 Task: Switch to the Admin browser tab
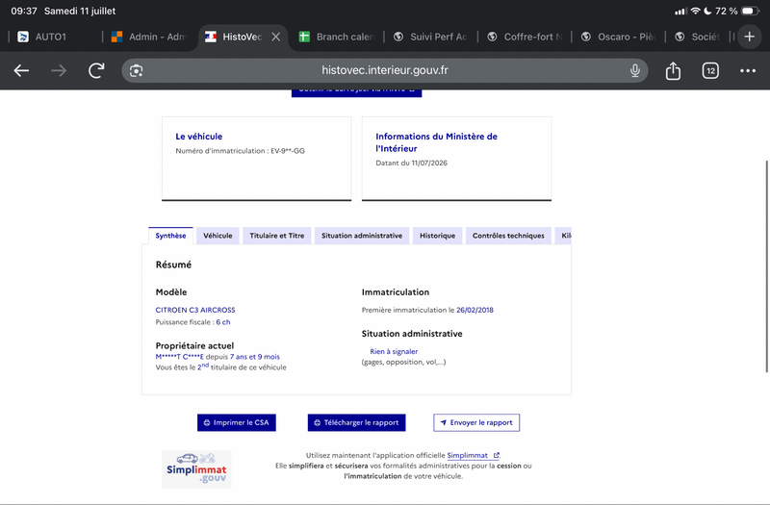(x=150, y=37)
